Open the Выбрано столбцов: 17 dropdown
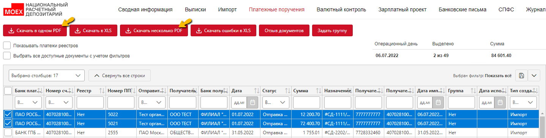The image size is (546, 138). 46,76
